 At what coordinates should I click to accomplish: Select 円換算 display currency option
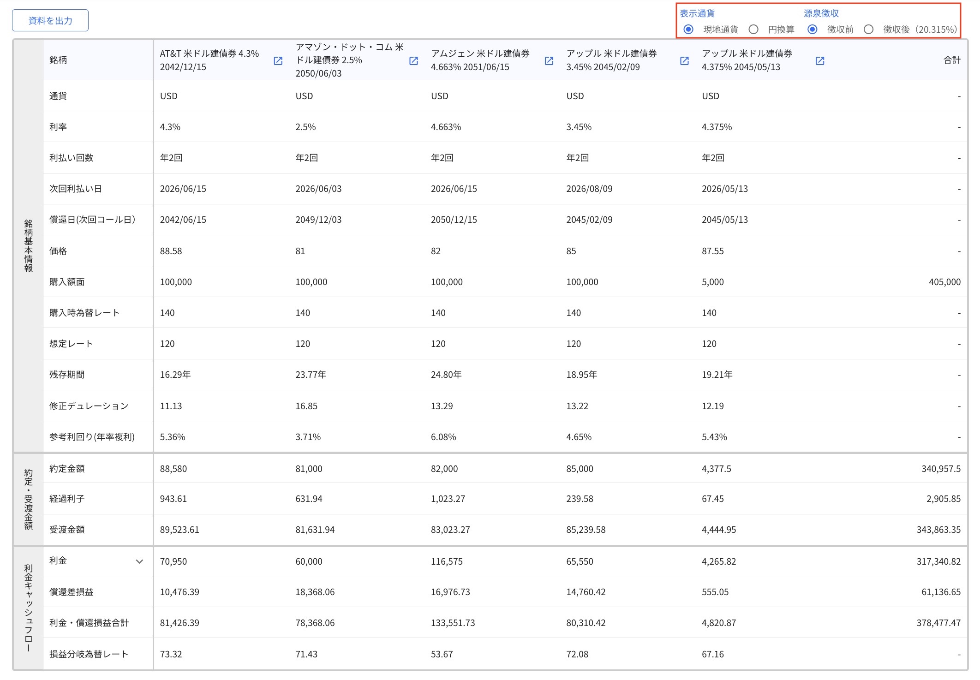(754, 29)
